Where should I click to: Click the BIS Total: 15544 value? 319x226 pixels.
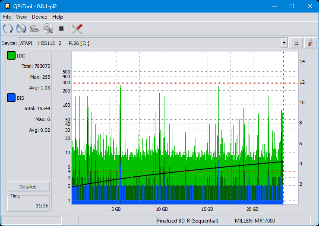click(37, 108)
